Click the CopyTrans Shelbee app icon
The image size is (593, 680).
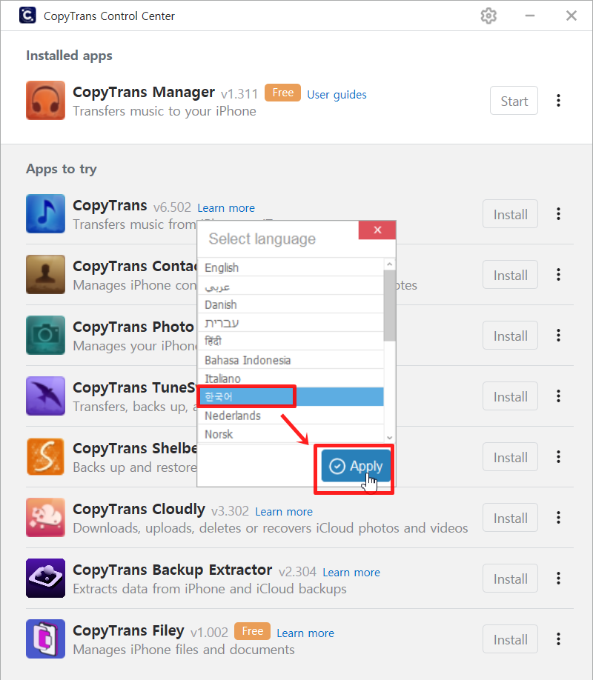coord(45,456)
